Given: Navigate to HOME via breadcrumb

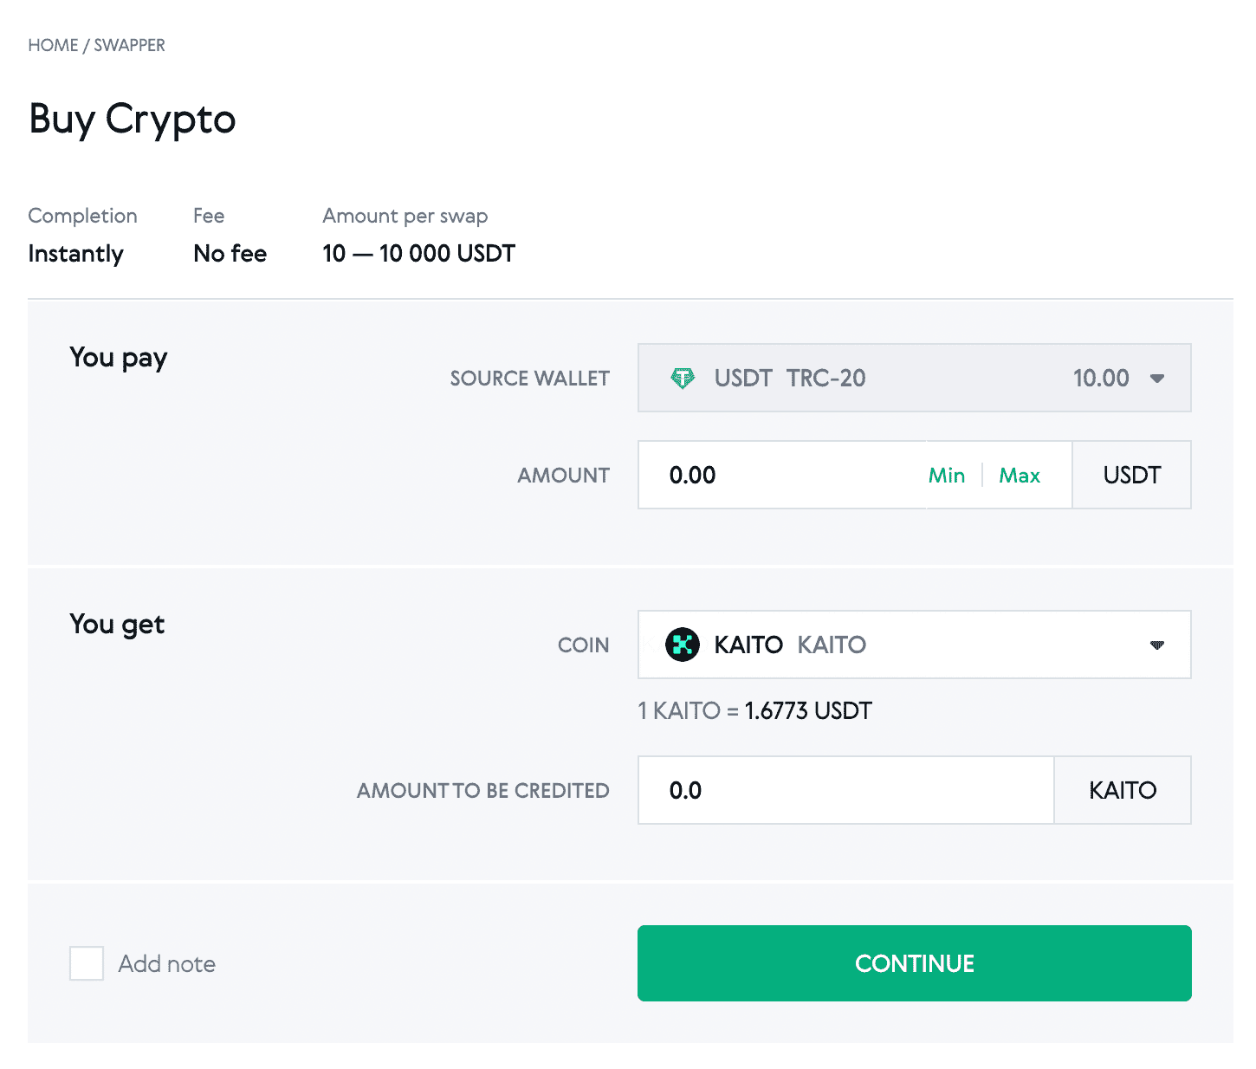Looking at the screenshot, I should point(52,44).
